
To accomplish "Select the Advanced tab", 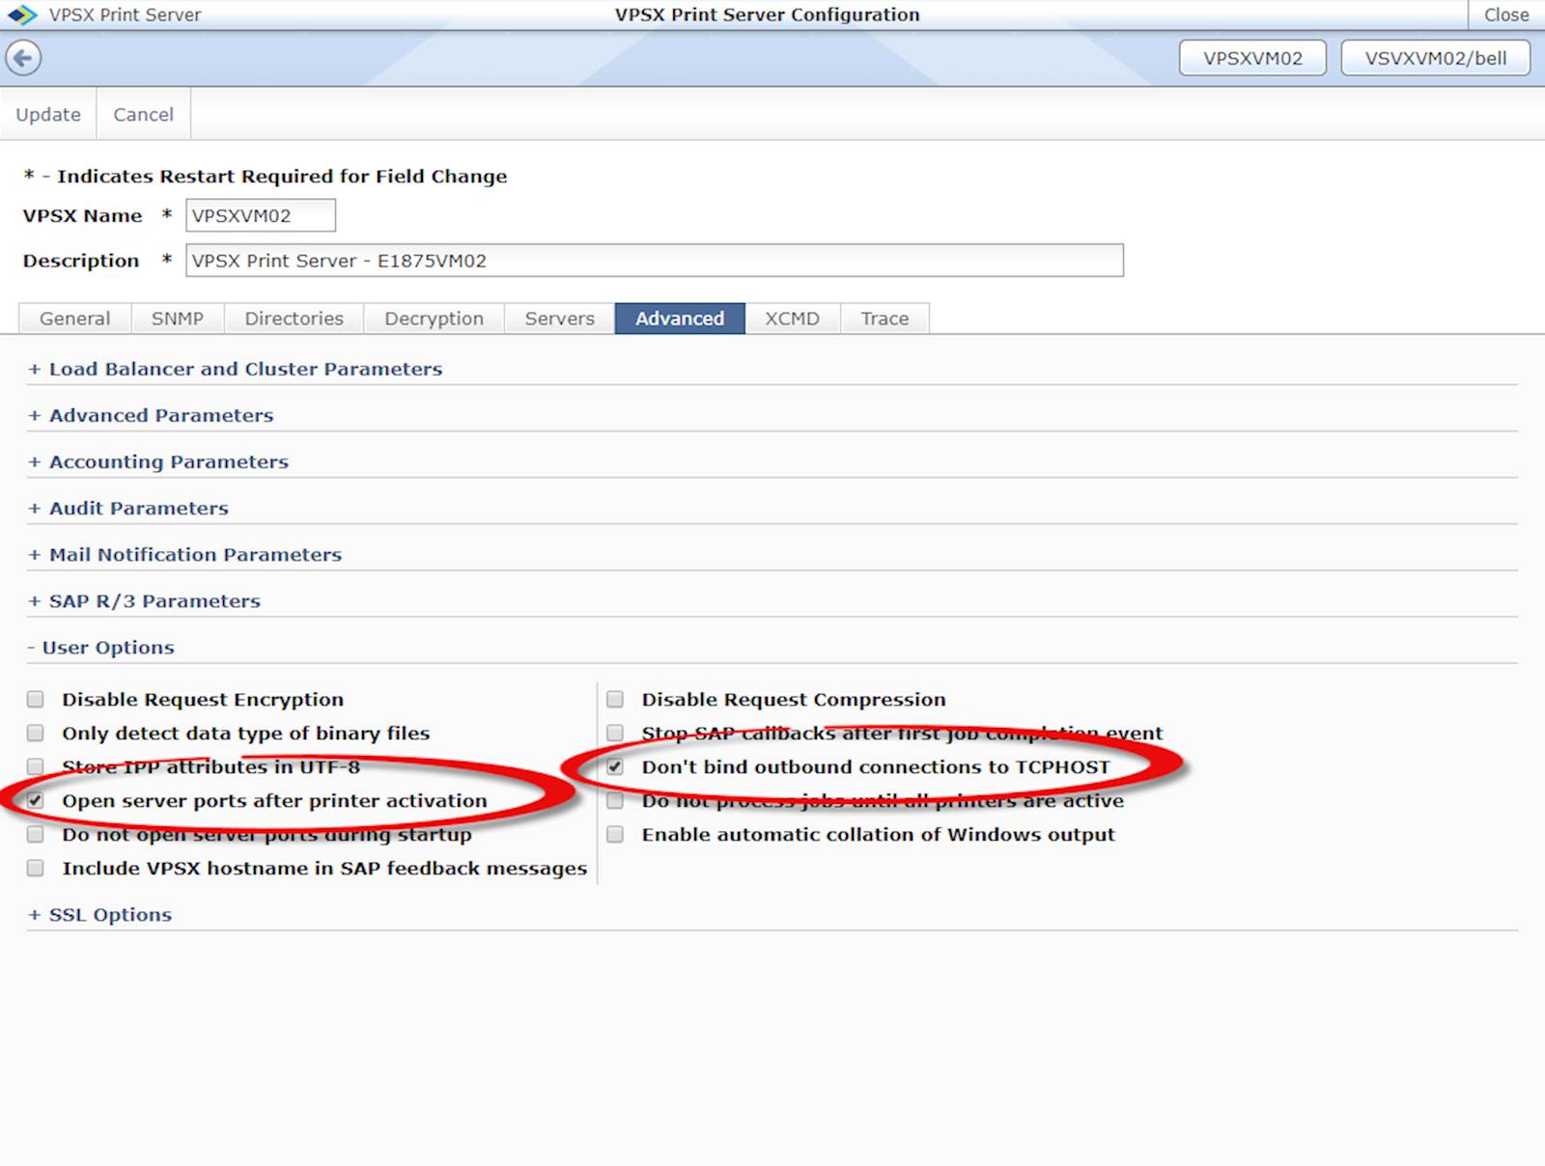I will click(x=680, y=319).
